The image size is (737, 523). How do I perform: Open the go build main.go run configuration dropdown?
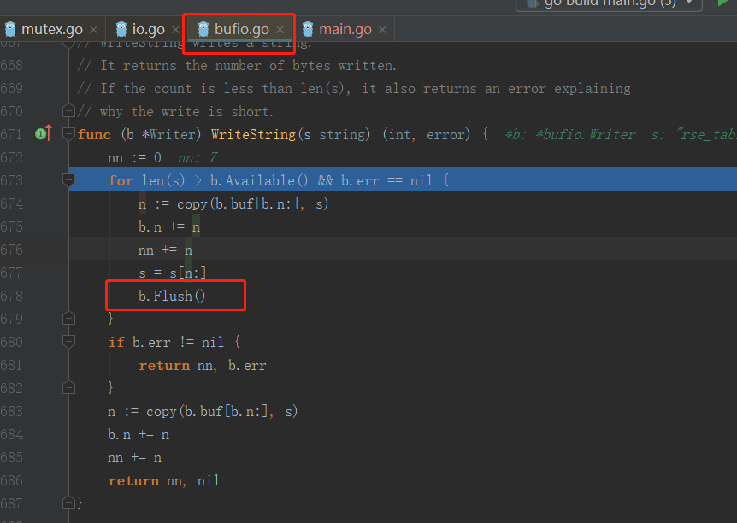609,3
